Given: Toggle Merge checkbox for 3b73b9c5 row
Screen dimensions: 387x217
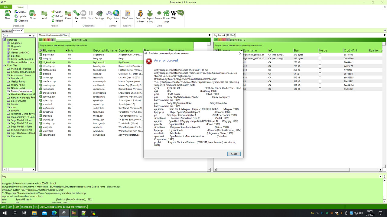Looking at the screenshot, I should click(x=320, y=74).
